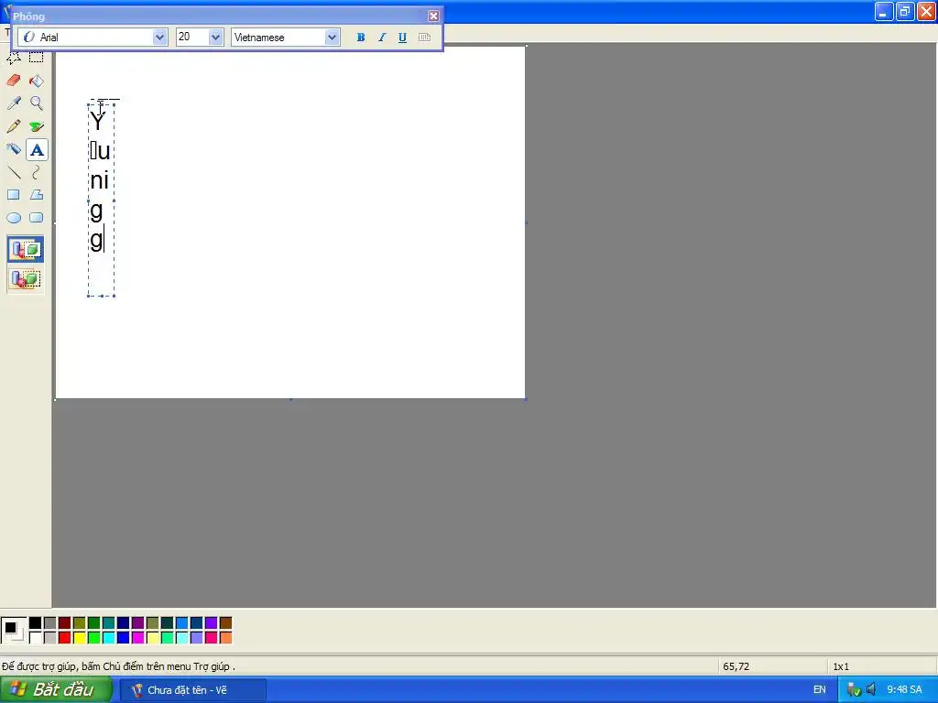The image size is (938, 703).
Task: Select the Pick Color eyedropper tool
Action: pos(14,103)
